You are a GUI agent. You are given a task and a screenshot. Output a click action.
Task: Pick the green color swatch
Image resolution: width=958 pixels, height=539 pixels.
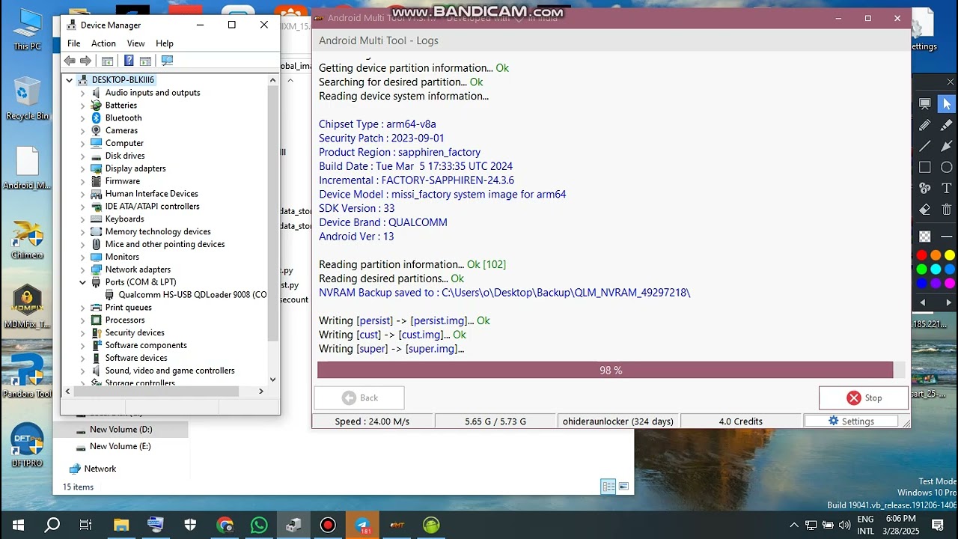[922, 269]
